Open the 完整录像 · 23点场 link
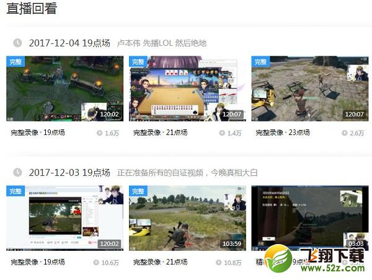Image resolution: width=372 pixels, height=280 pixels. pyautogui.click(x=283, y=133)
